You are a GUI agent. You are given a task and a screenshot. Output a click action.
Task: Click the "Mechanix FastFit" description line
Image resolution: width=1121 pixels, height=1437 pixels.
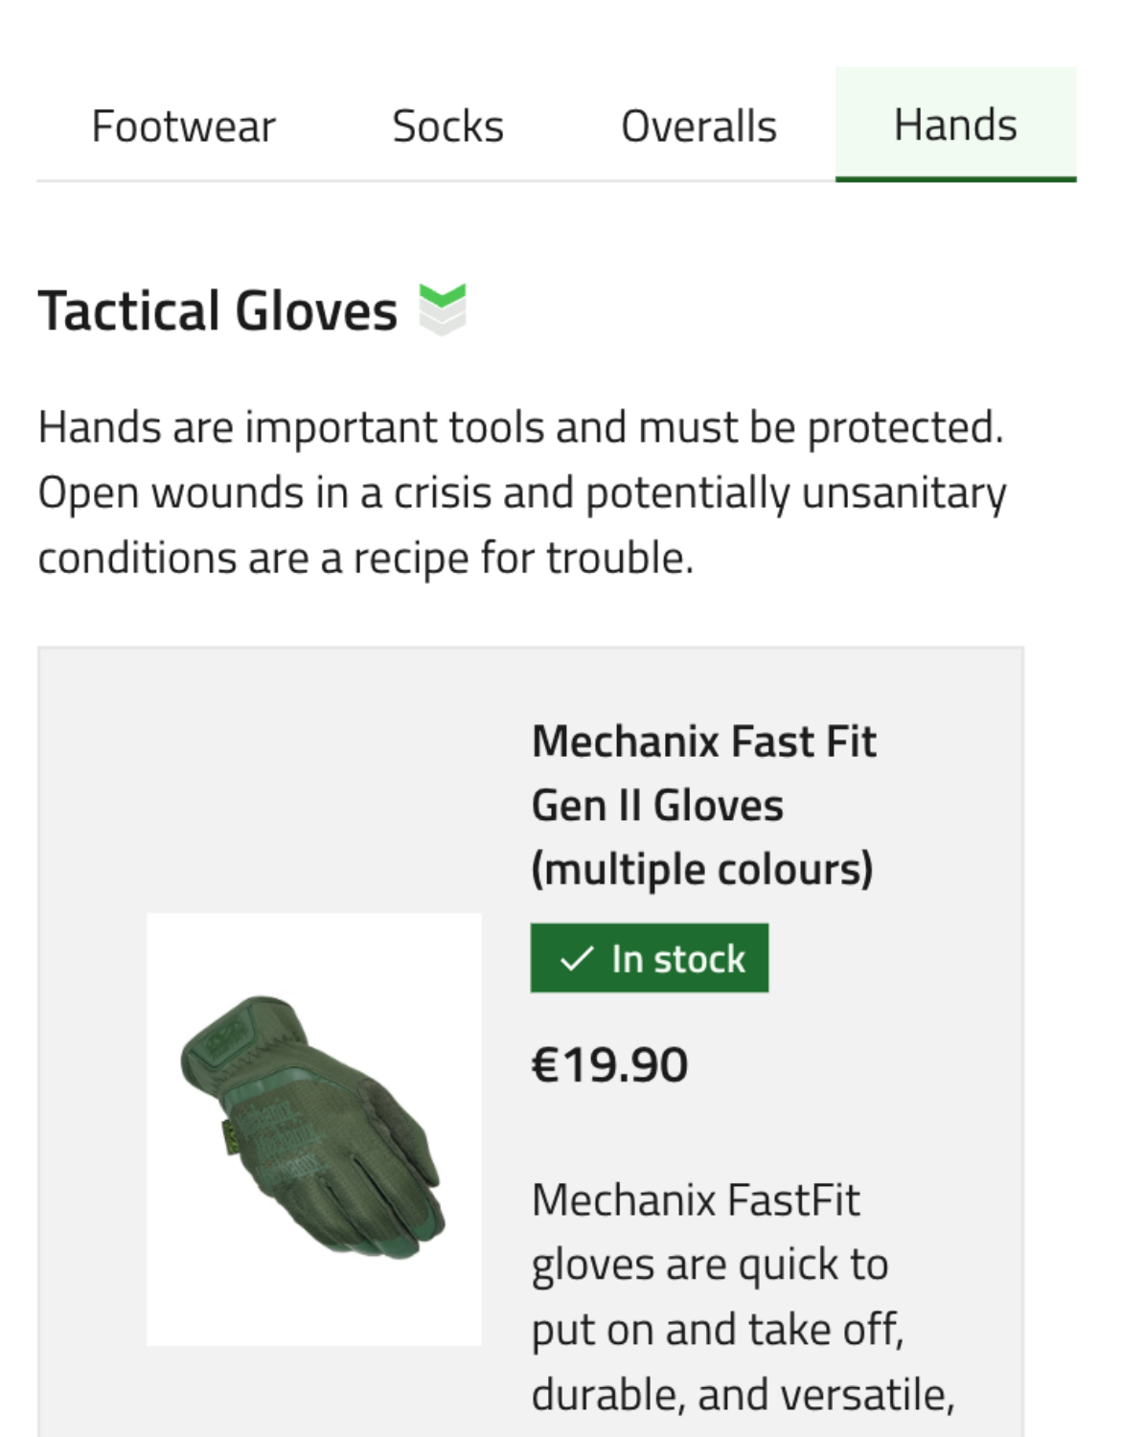(x=696, y=1200)
